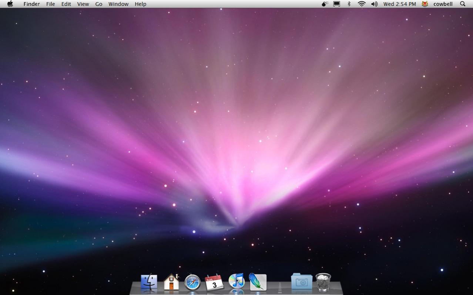473x295 pixels.
Task: Open the cowbell user switching menu
Action: tap(443, 4)
